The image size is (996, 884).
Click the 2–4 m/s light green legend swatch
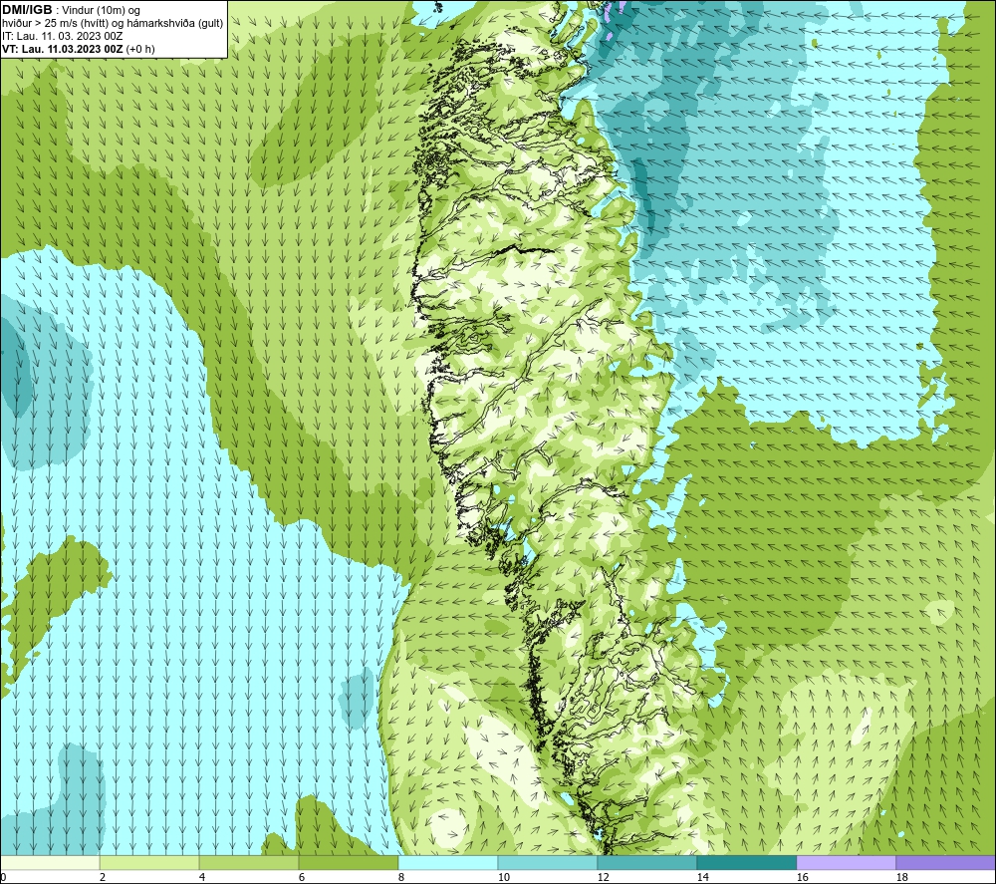click(149, 862)
